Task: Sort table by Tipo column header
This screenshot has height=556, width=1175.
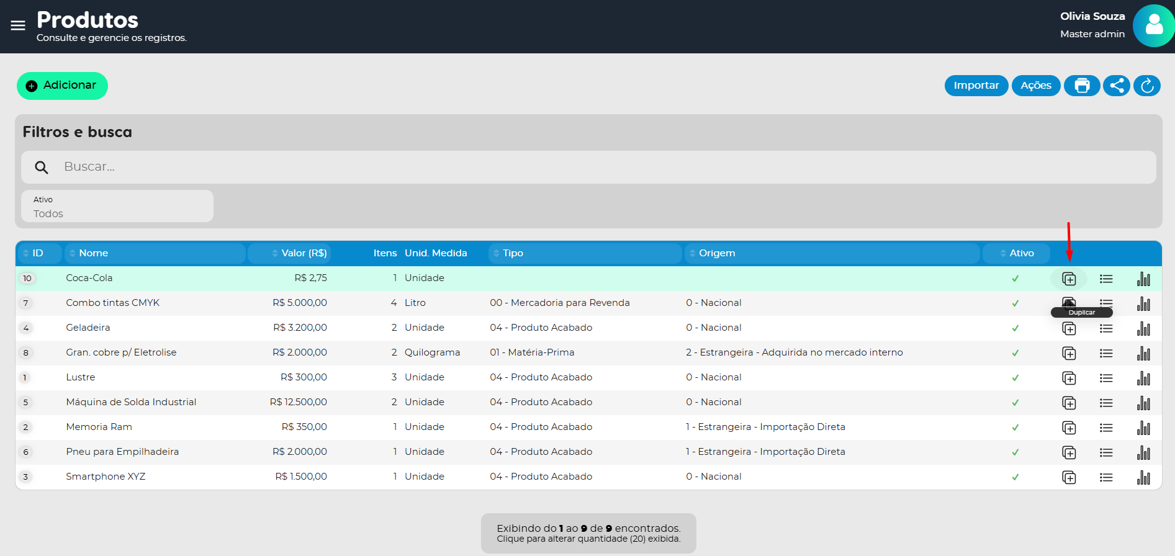Action: (513, 253)
